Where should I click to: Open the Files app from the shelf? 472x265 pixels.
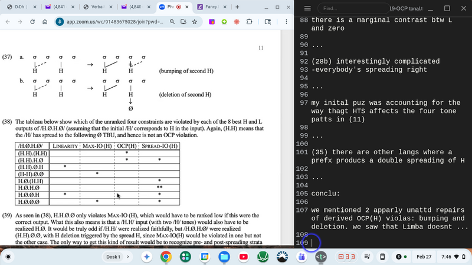point(224,257)
